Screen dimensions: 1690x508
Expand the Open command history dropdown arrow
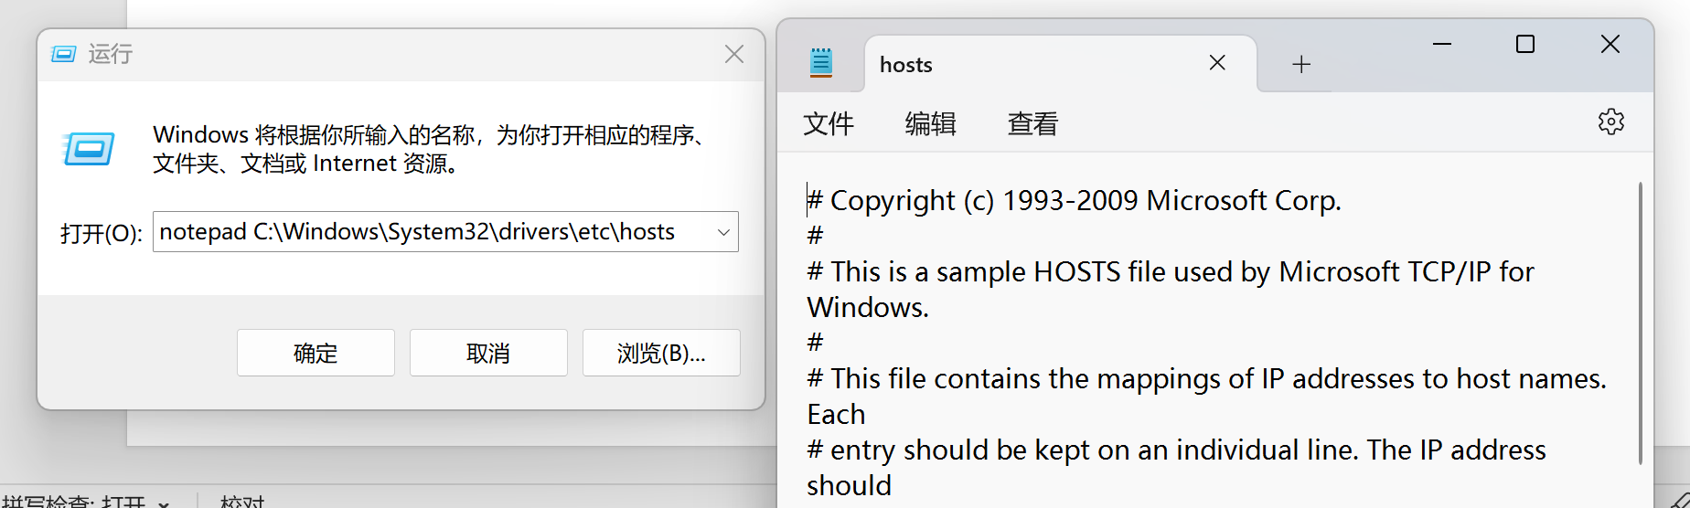pos(723,232)
